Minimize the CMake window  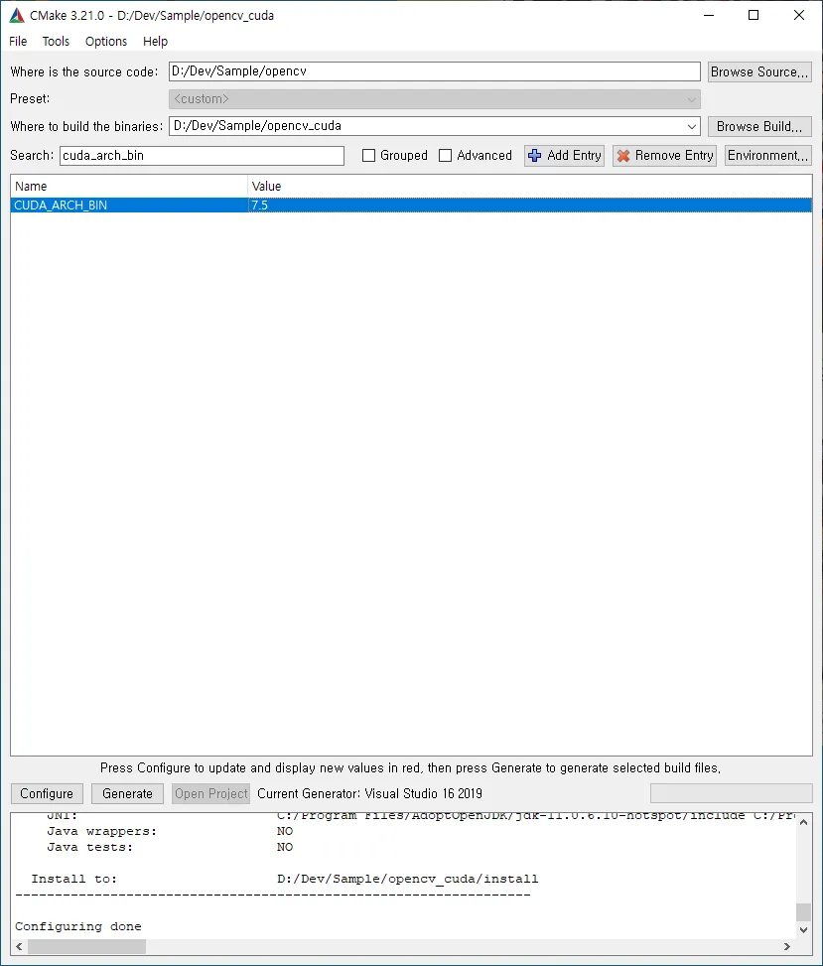coord(709,16)
